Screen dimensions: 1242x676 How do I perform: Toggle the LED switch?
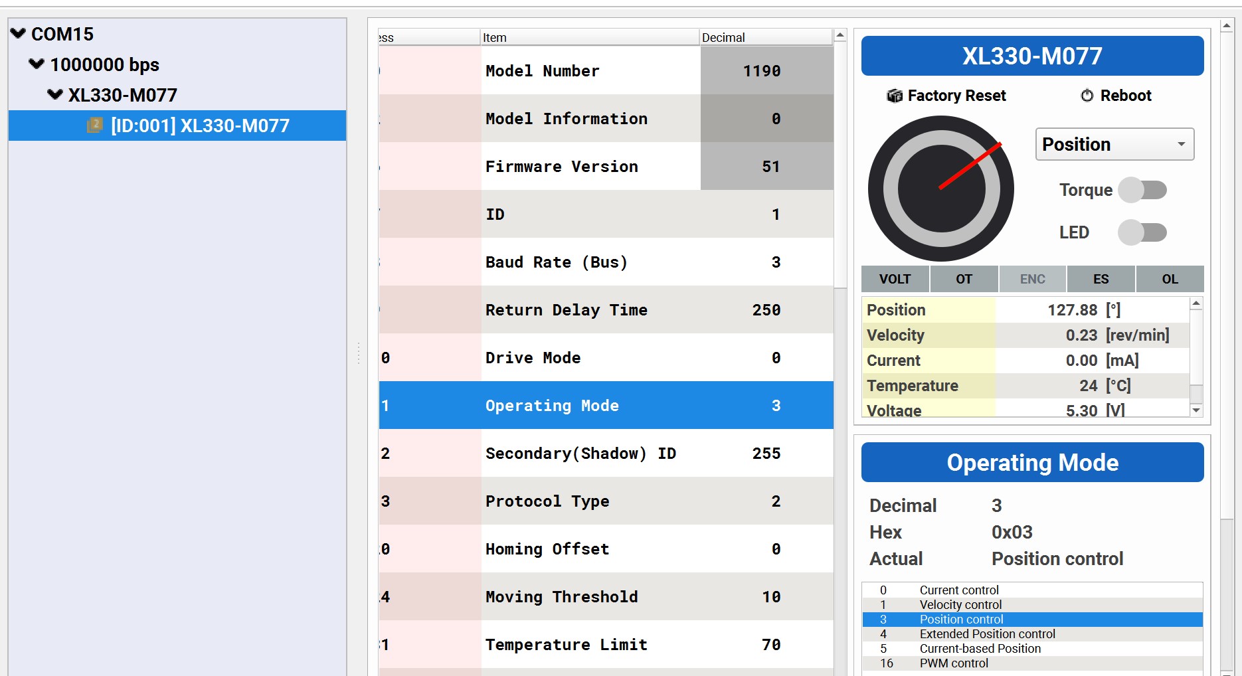(1142, 232)
